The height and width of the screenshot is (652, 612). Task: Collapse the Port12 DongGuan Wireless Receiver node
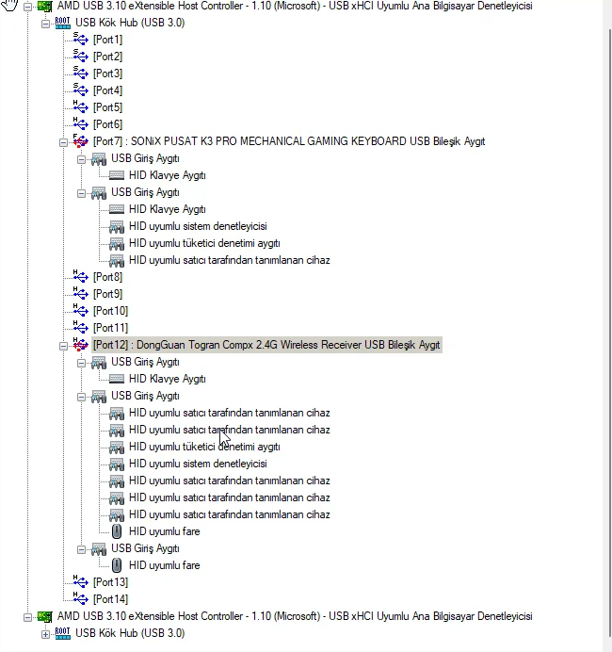(x=63, y=346)
